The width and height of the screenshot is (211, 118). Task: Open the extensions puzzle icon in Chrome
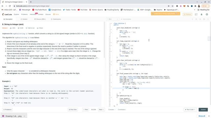tap(195, 6)
